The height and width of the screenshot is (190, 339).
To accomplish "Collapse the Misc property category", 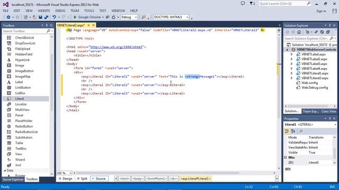I will coord(286,157).
